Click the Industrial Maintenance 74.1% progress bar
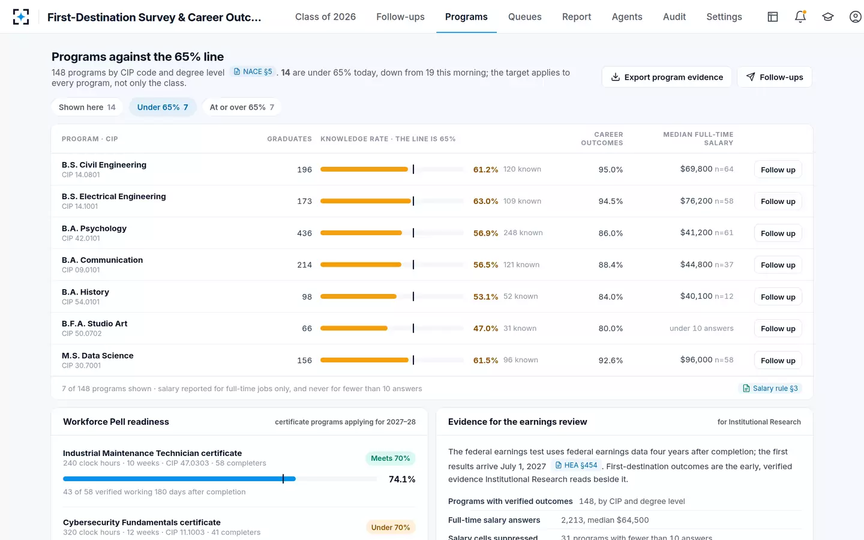The width and height of the screenshot is (864, 540). (220, 479)
